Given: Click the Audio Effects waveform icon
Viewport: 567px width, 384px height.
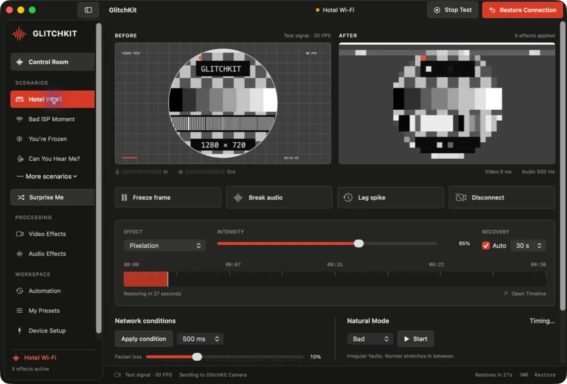Looking at the screenshot, I should (x=19, y=254).
